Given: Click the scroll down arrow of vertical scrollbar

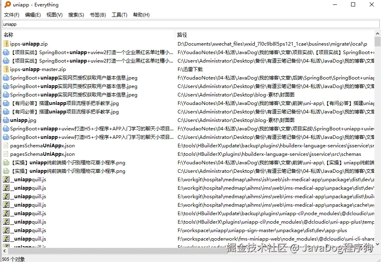Looking at the screenshot, I should click(377, 244).
